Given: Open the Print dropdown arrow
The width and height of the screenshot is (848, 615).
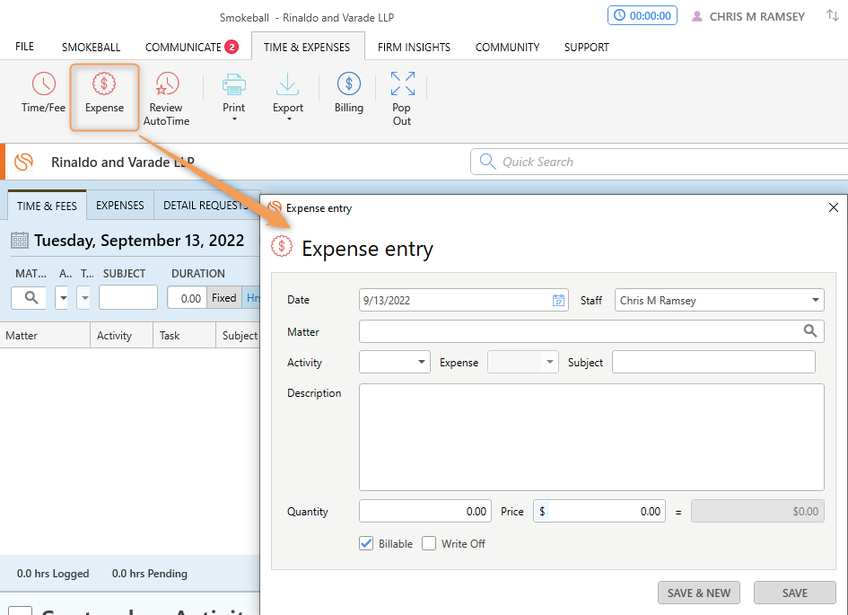Looking at the screenshot, I should pyautogui.click(x=234, y=119).
